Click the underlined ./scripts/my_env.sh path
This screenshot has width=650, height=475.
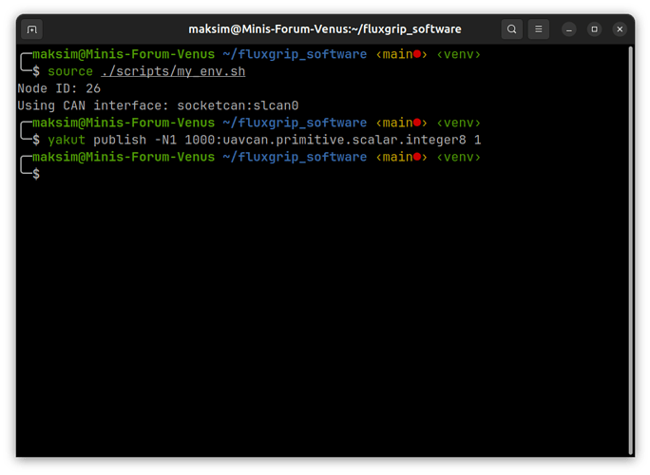[x=173, y=71]
